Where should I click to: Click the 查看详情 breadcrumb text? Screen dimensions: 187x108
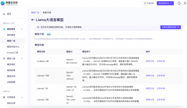(47, 12)
